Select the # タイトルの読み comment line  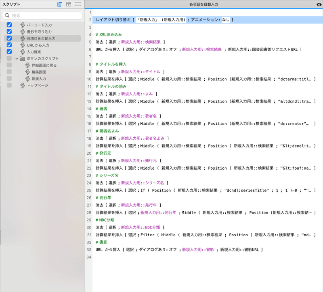point(111,86)
